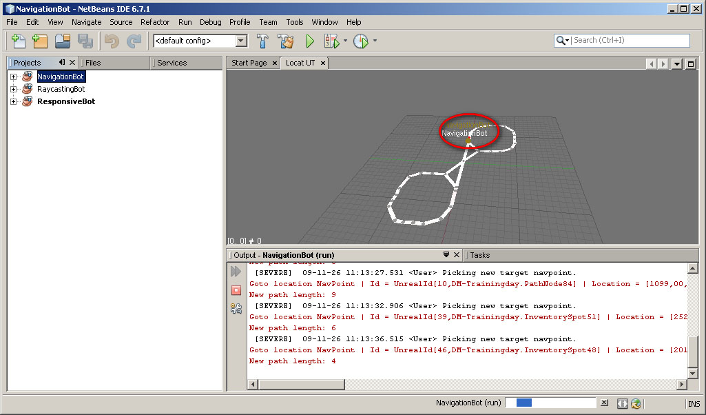Click the Undo arrow icon
Image resolution: width=706 pixels, height=415 pixels.
[112, 41]
